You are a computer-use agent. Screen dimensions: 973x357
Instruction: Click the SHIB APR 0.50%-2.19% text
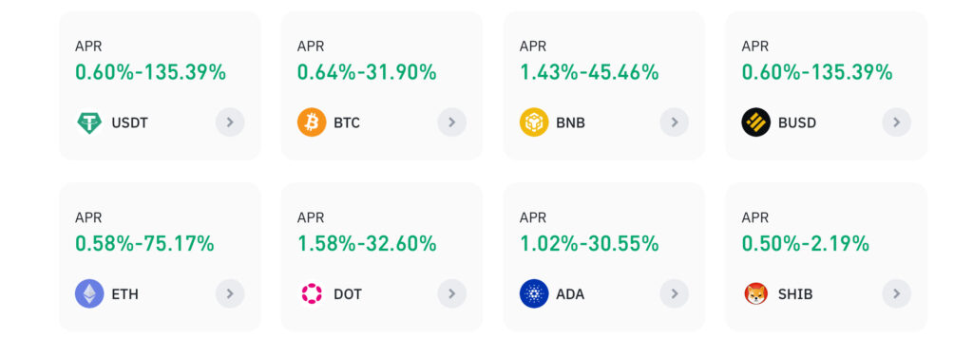click(x=806, y=244)
